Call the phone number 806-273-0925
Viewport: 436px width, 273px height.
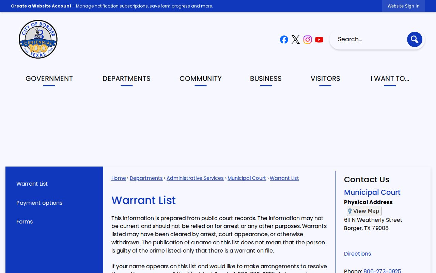[382, 271]
